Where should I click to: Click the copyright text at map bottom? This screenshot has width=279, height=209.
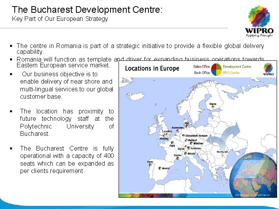click(x=252, y=195)
